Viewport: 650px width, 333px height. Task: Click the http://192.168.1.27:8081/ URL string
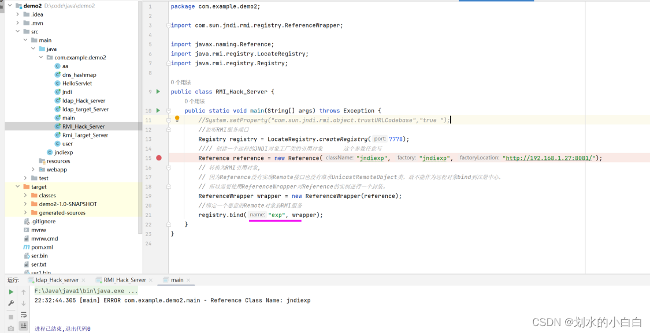549,158
